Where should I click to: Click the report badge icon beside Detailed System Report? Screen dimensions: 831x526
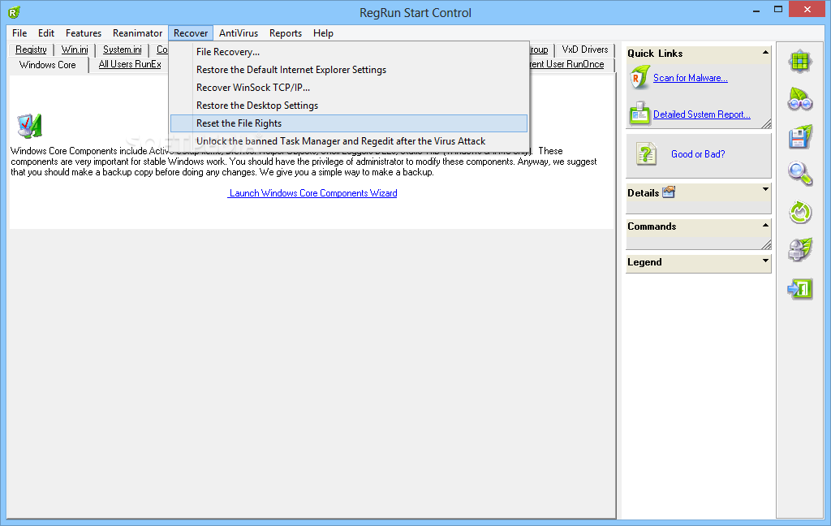639,113
